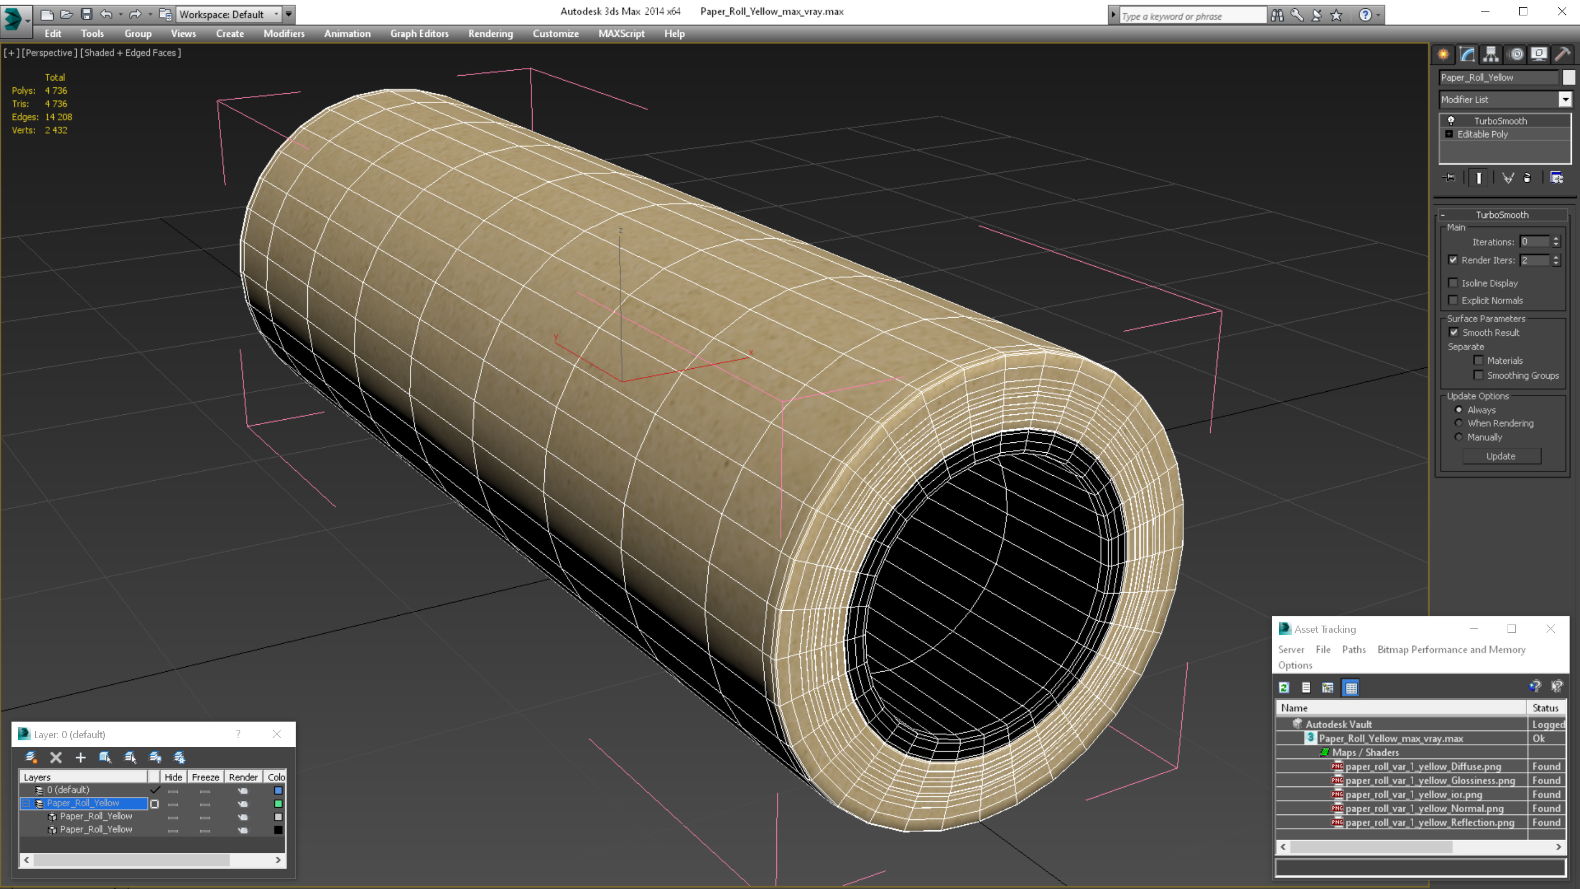Open the Rendering menu
Screen dimensions: 1580x889
tap(490, 33)
